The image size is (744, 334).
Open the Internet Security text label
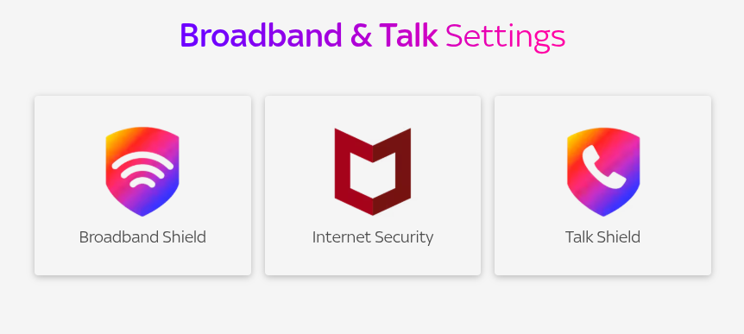(373, 236)
